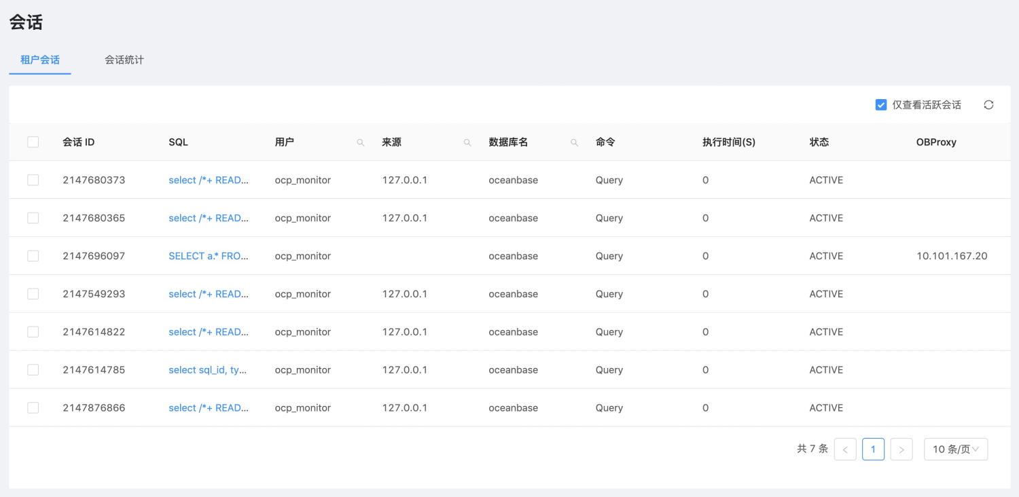Screen dimensions: 1019x497
Task: Open SQL link of session 2147680365
Action: [x=209, y=218]
